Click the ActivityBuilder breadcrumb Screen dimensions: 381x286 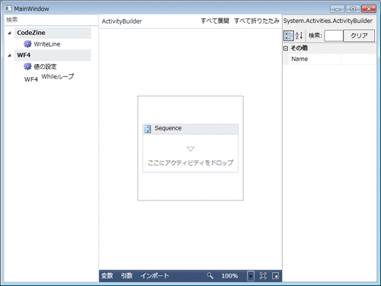pyautogui.click(x=122, y=21)
